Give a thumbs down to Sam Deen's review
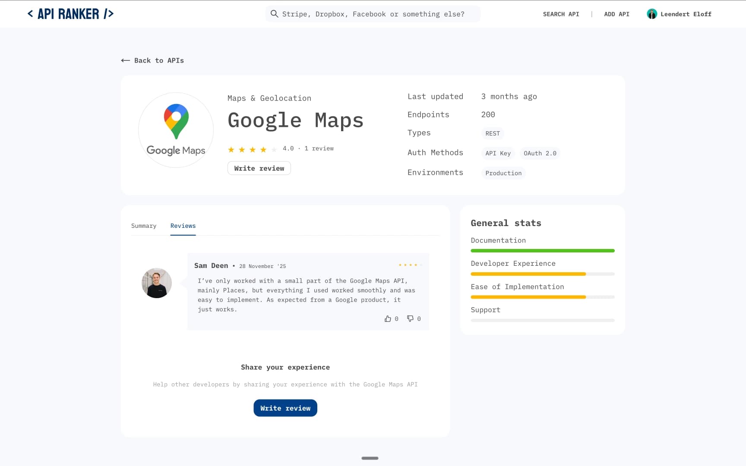 (x=410, y=318)
